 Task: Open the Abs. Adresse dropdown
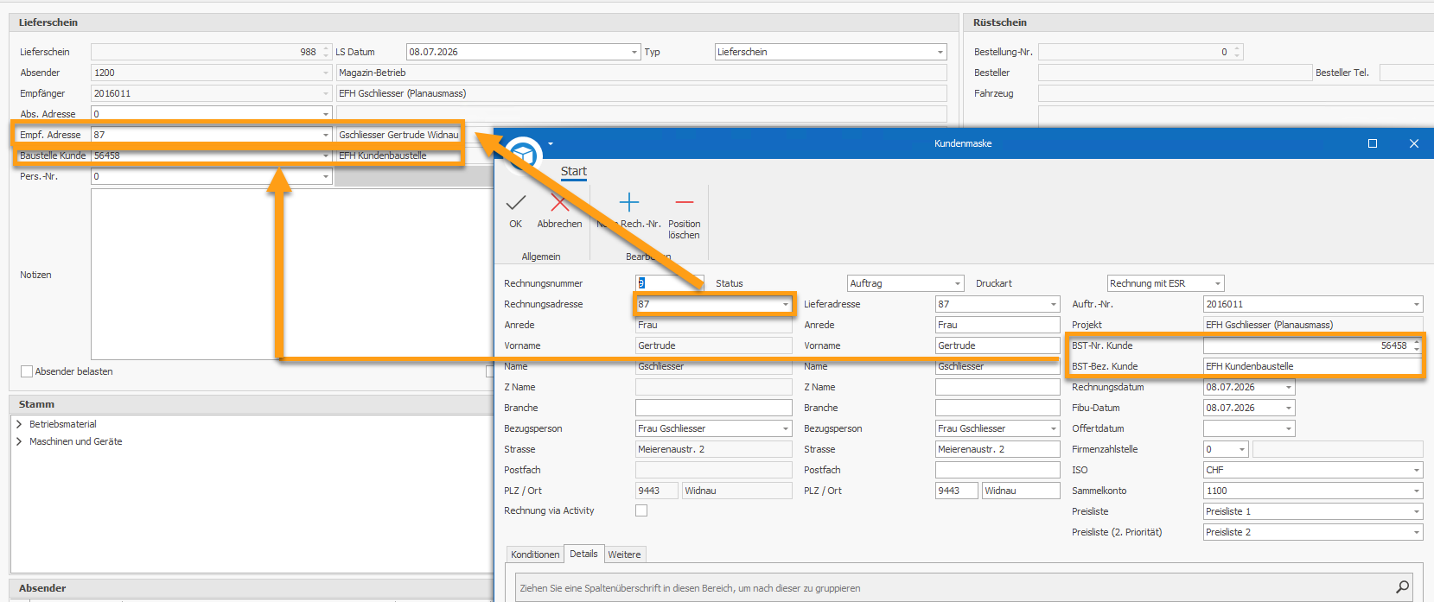(326, 114)
